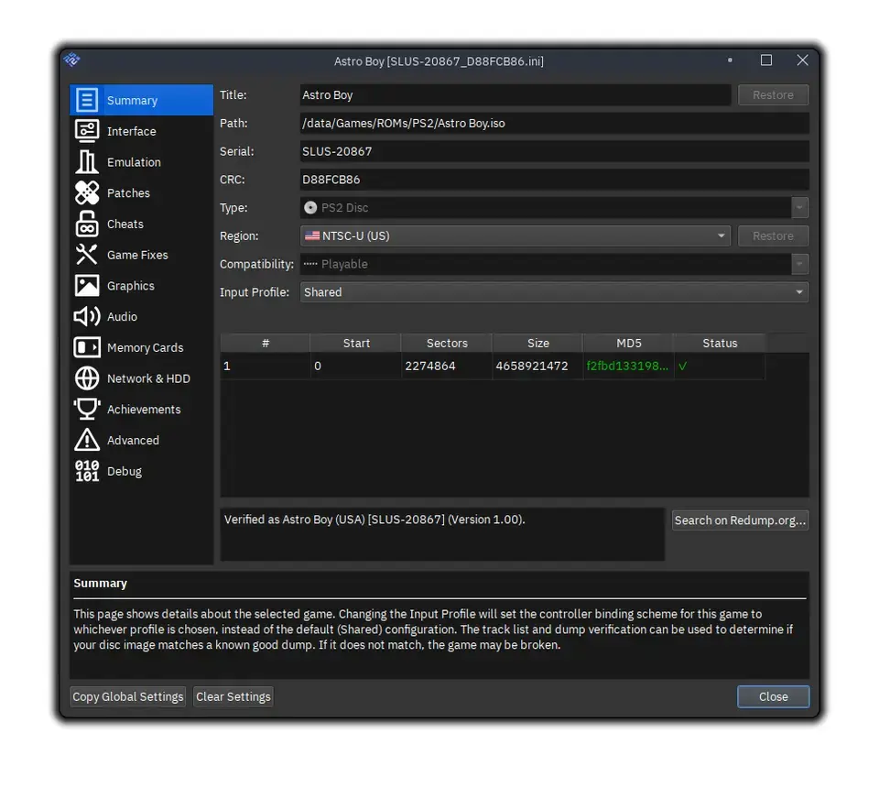This screenshot has height=788, width=879.
Task: Click Clear Settings button
Action: [x=233, y=696]
